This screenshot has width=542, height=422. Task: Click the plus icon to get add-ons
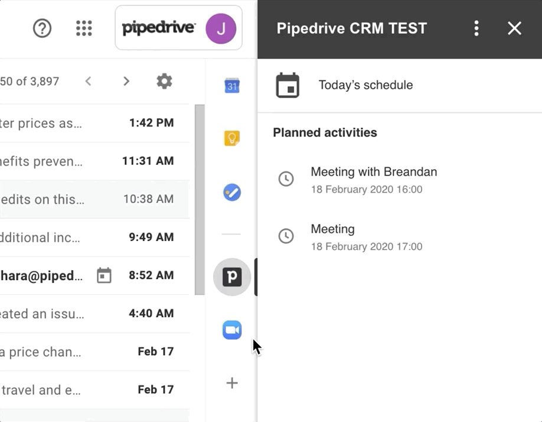tap(232, 383)
